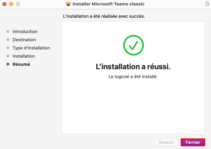Viewport: 211px width, 149px height.
Task: Click the gray bullet beside Destination
Action: (8, 40)
